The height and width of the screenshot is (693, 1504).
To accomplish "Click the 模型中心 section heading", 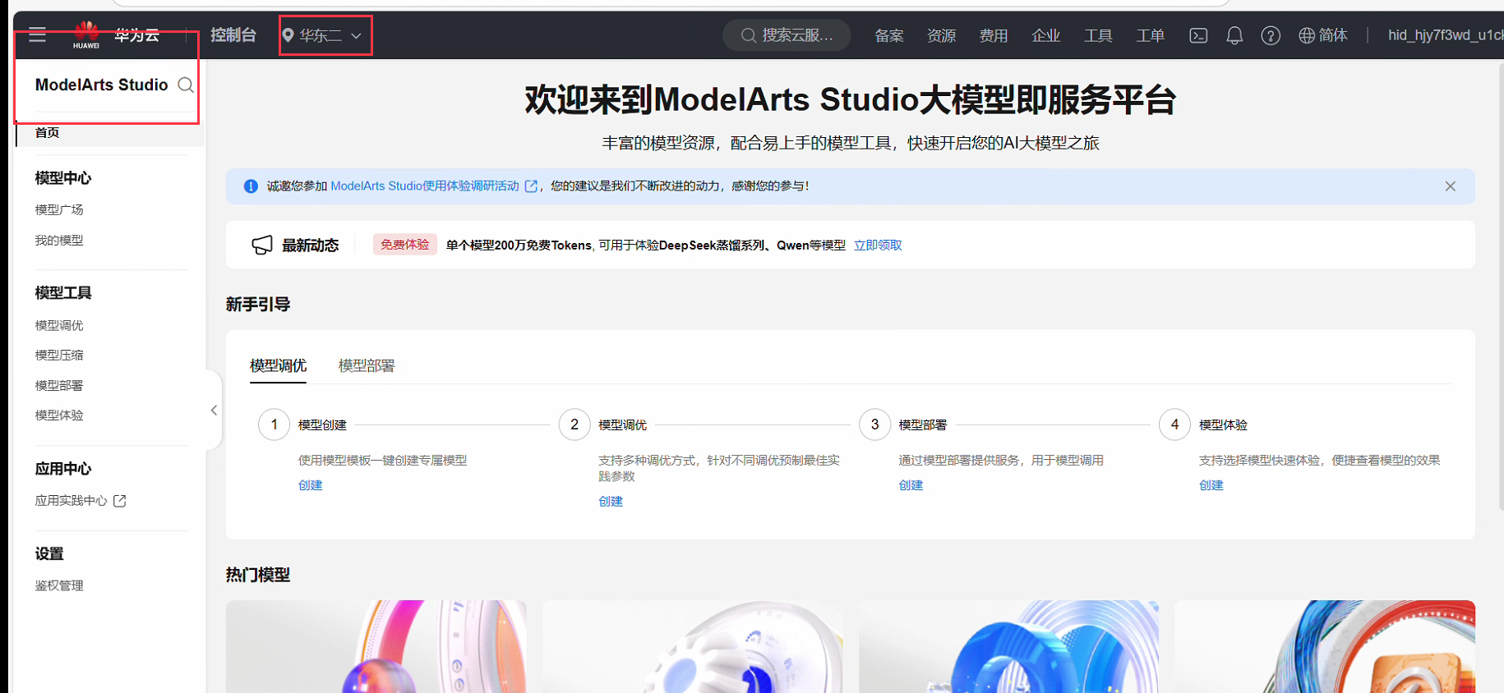I will [63, 178].
